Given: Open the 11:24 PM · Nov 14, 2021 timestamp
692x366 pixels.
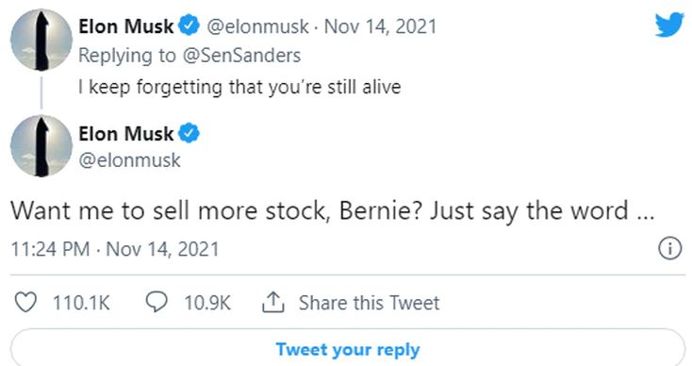Looking at the screenshot, I should pos(115,249).
